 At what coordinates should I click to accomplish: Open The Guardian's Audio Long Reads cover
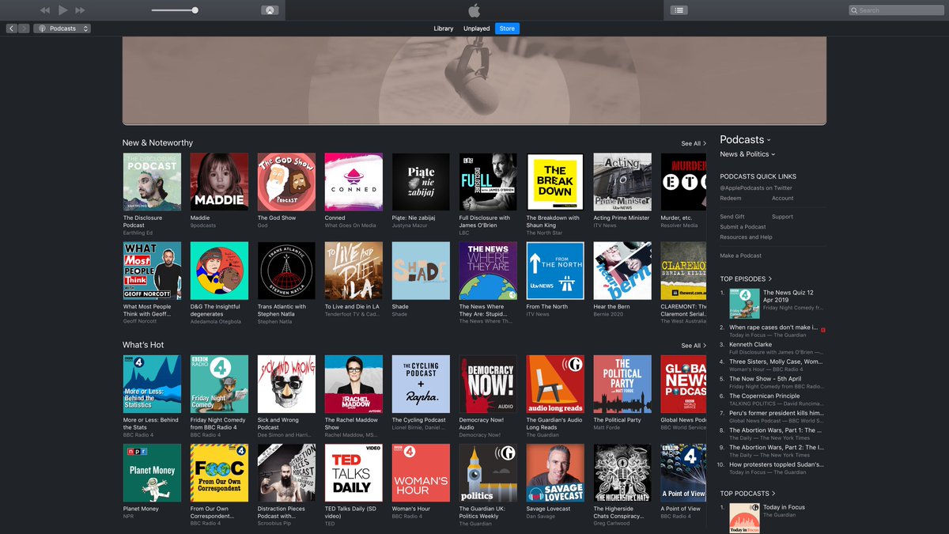point(555,384)
